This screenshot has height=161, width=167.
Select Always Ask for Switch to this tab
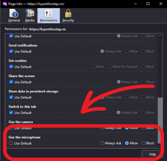(x=119, y=112)
